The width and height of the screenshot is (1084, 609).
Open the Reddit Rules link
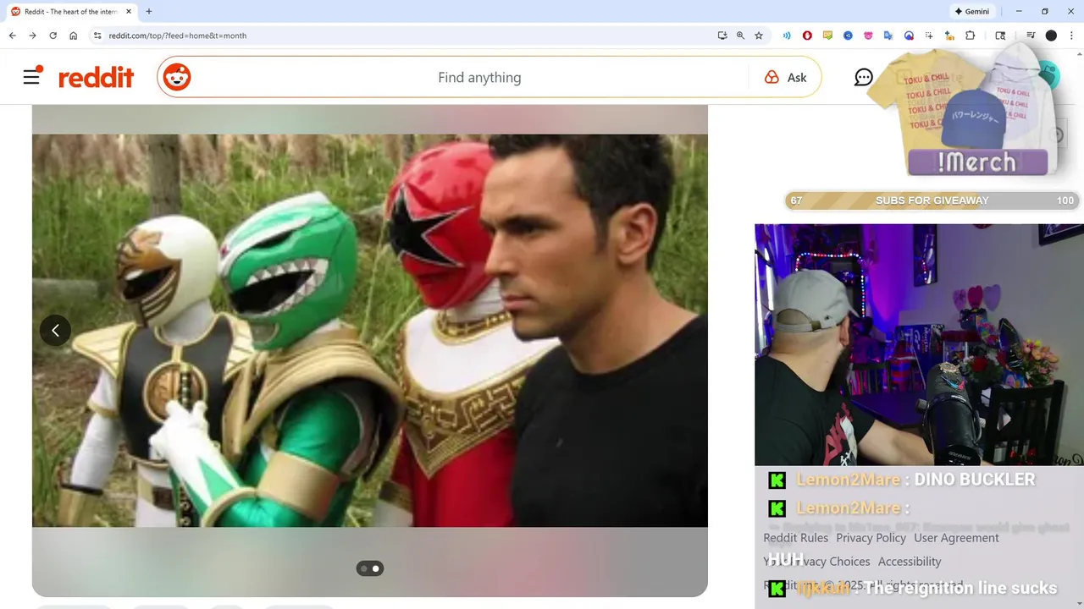pos(795,538)
